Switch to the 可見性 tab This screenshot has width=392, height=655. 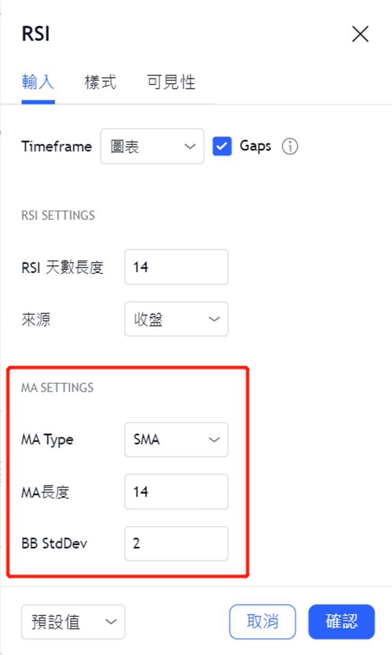[171, 82]
